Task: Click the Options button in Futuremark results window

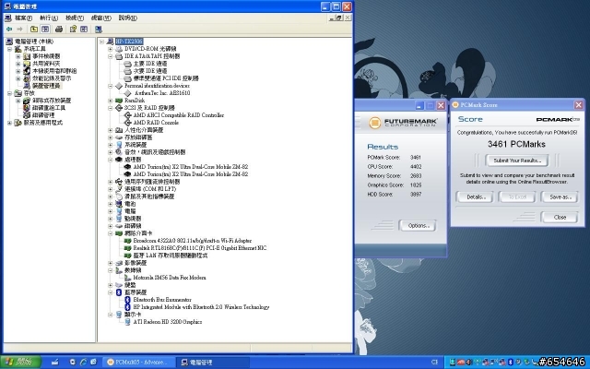Action: [x=418, y=225]
